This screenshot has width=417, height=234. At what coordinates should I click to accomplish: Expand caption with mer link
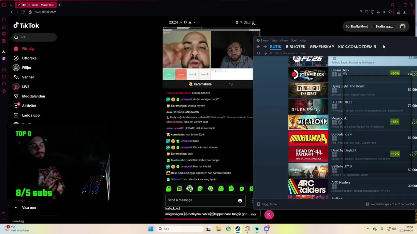point(253,214)
